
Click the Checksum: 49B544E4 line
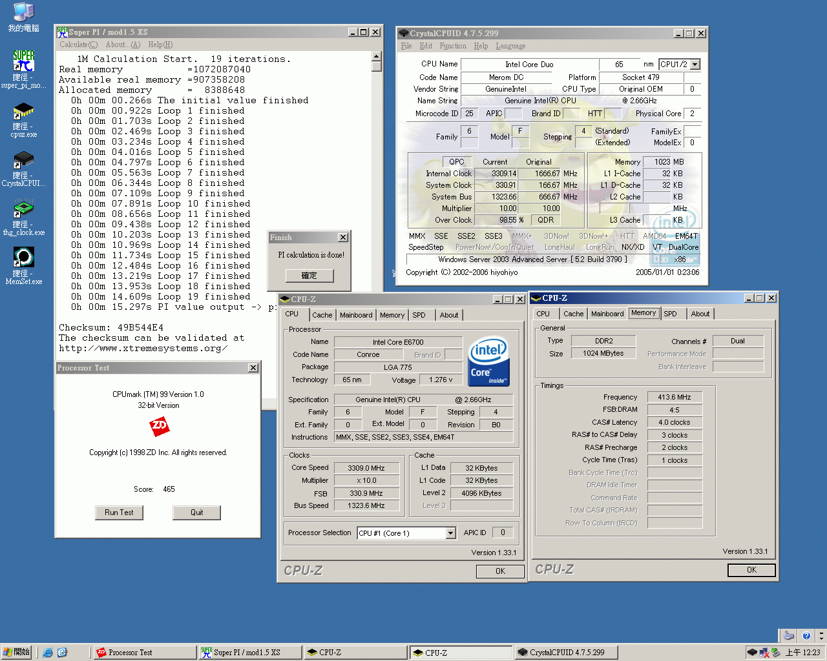(111, 327)
